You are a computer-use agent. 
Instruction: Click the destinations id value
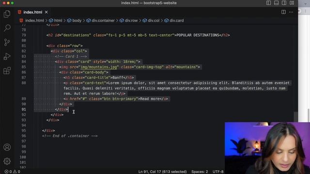[x=77, y=35]
